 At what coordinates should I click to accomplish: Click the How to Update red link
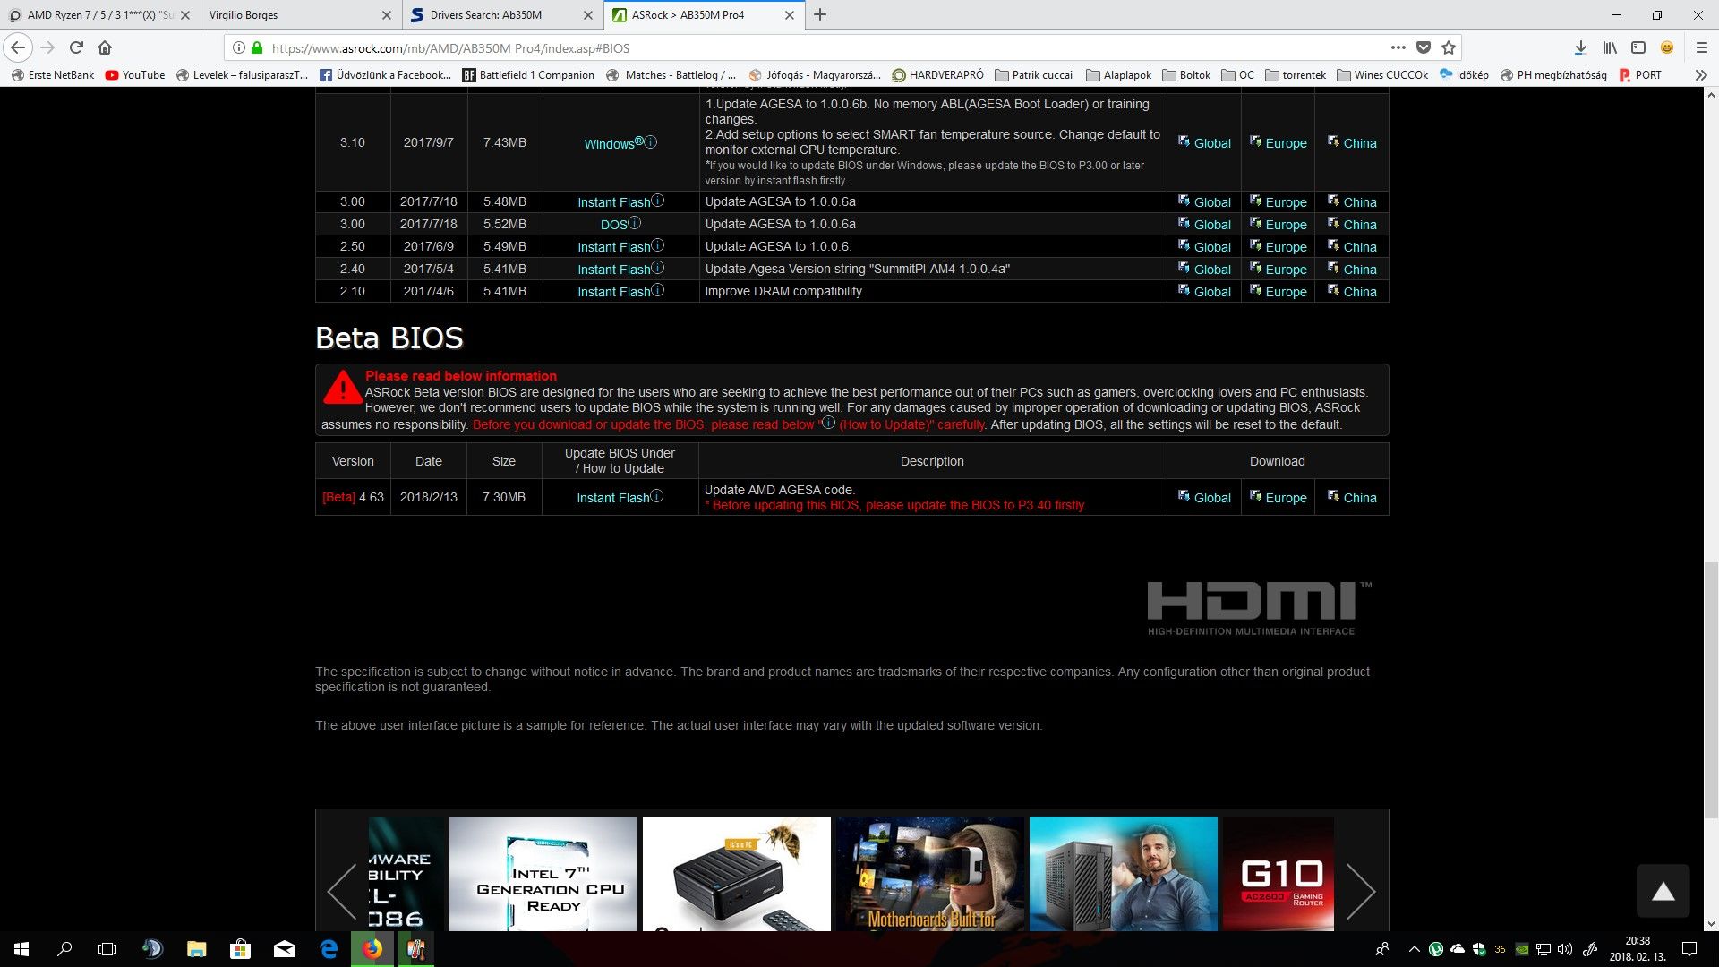coord(910,424)
